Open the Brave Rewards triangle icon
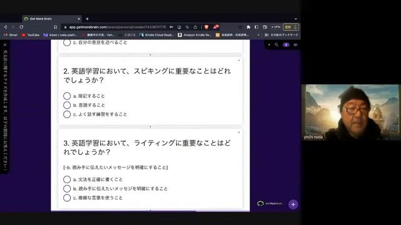The height and width of the screenshot is (225, 401). coord(216,27)
